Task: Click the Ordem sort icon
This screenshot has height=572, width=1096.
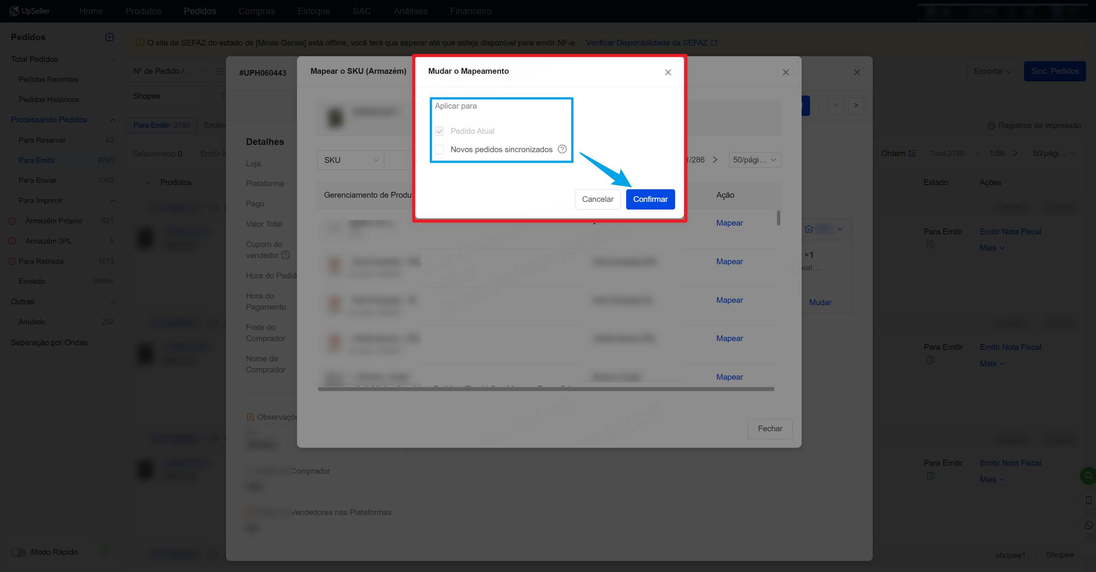Action: pos(912,153)
